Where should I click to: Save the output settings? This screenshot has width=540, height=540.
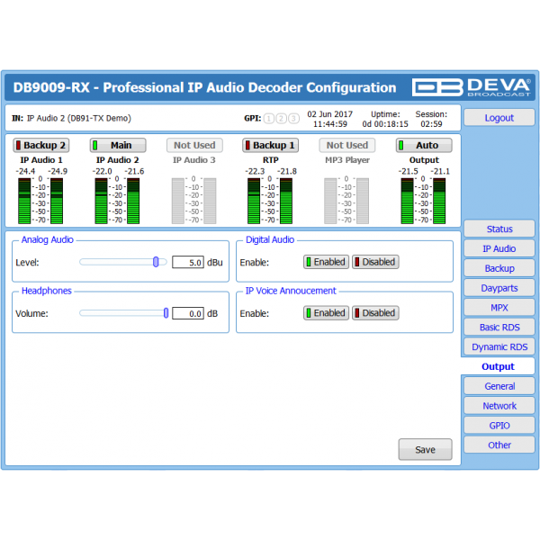(x=426, y=449)
